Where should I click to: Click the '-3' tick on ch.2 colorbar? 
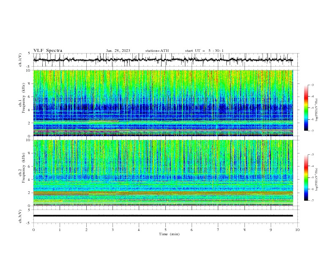point(312,155)
